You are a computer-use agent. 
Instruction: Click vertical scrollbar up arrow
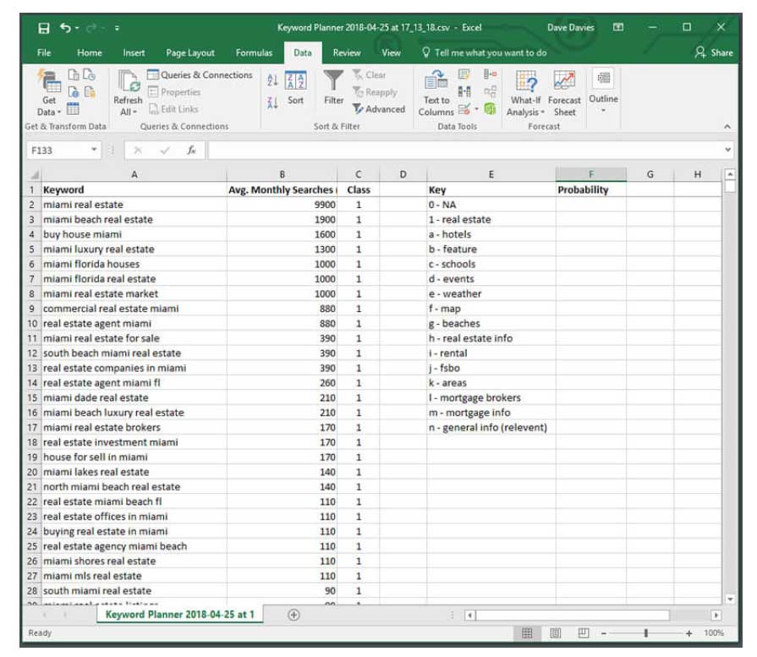730,174
